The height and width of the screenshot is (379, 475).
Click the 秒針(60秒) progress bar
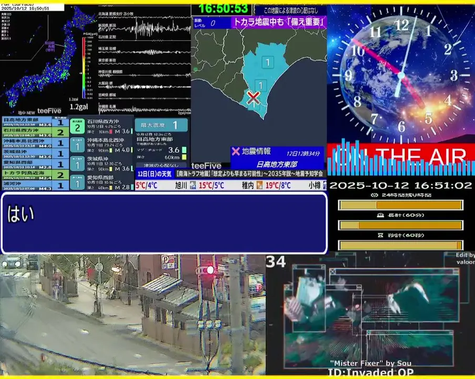pyautogui.click(x=400, y=245)
